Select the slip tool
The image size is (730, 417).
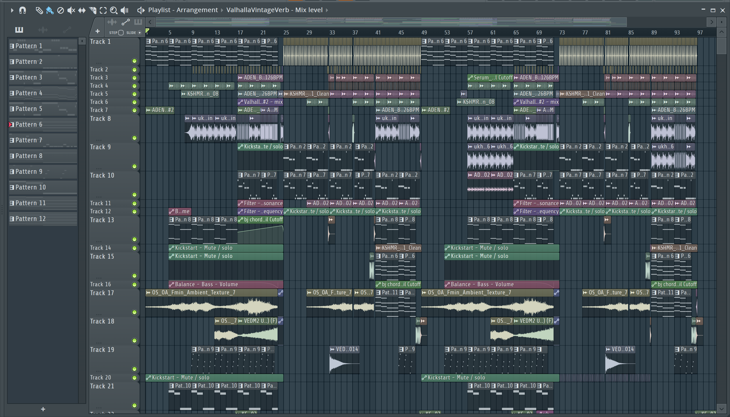(82, 10)
